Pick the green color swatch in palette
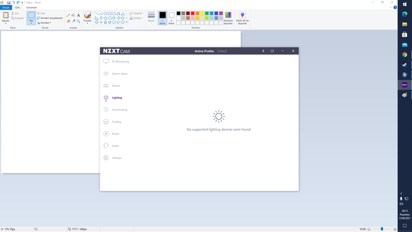412x232 pixels. [207, 13]
